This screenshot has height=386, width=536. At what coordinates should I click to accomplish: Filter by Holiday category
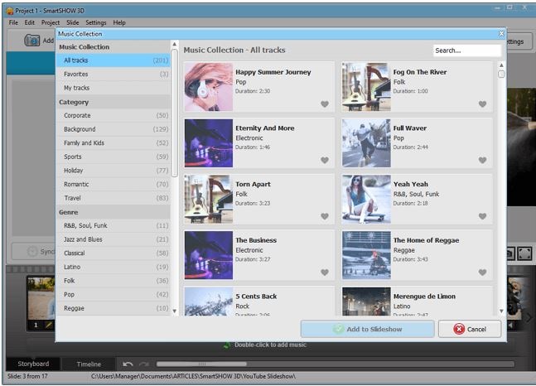(x=113, y=171)
